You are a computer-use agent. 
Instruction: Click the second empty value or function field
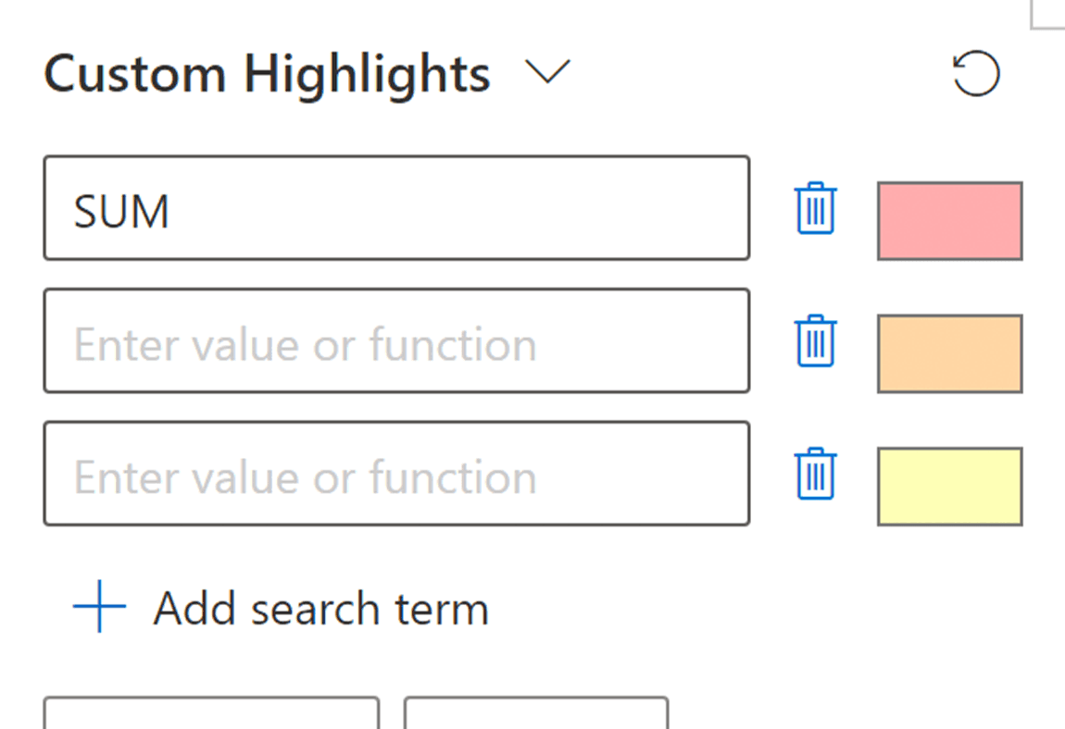(x=396, y=341)
